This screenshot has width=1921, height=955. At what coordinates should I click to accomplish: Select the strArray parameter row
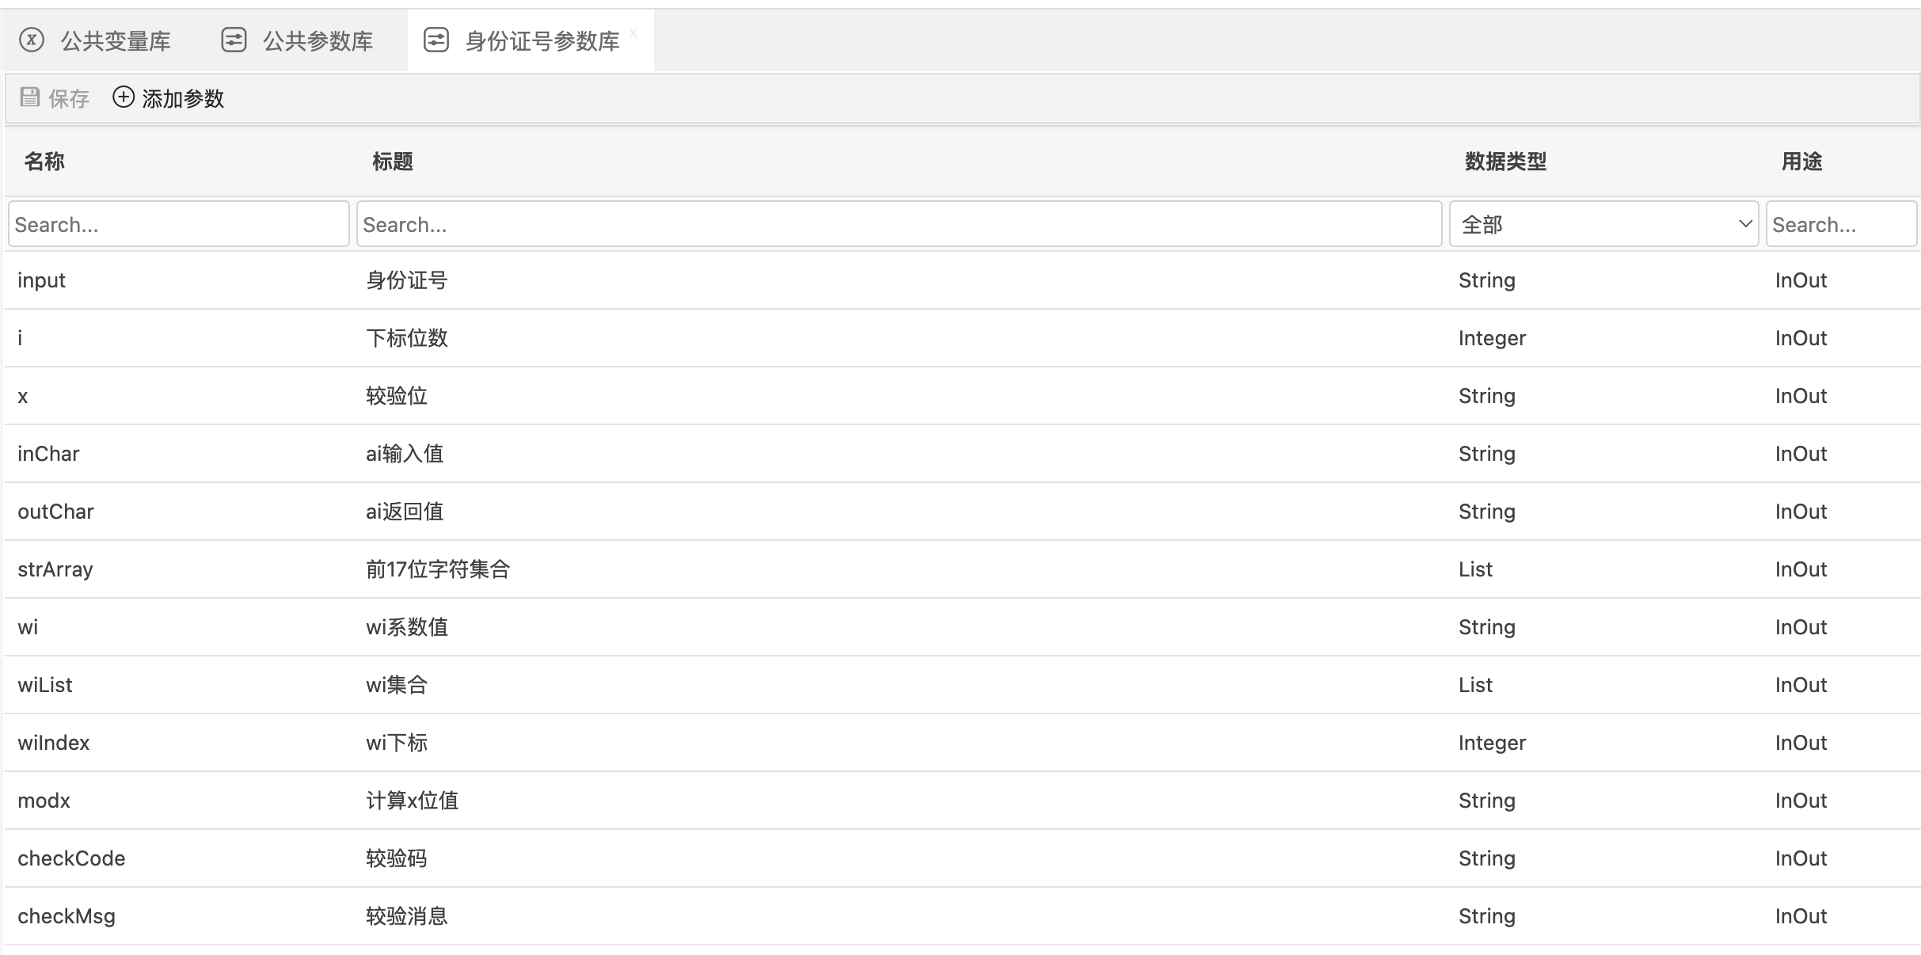55,569
